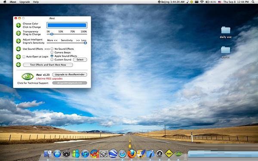The width and height of the screenshot is (258, 161).
Task: Open the dark round dial dock icon
Action: coord(66,154)
